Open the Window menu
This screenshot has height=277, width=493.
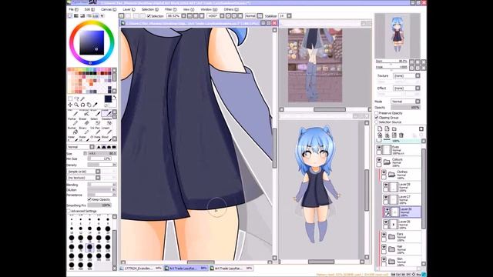[209, 9]
